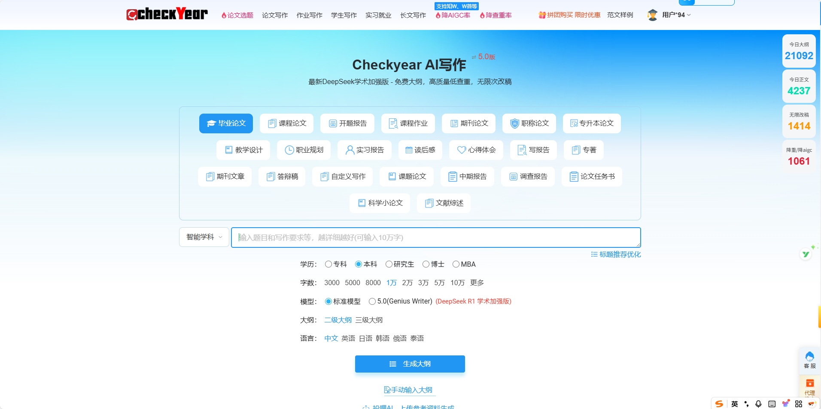Click the keyboard icon in IME bar
Screen dimensions: 821x409
pyautogui.click(x=772, y=404)
